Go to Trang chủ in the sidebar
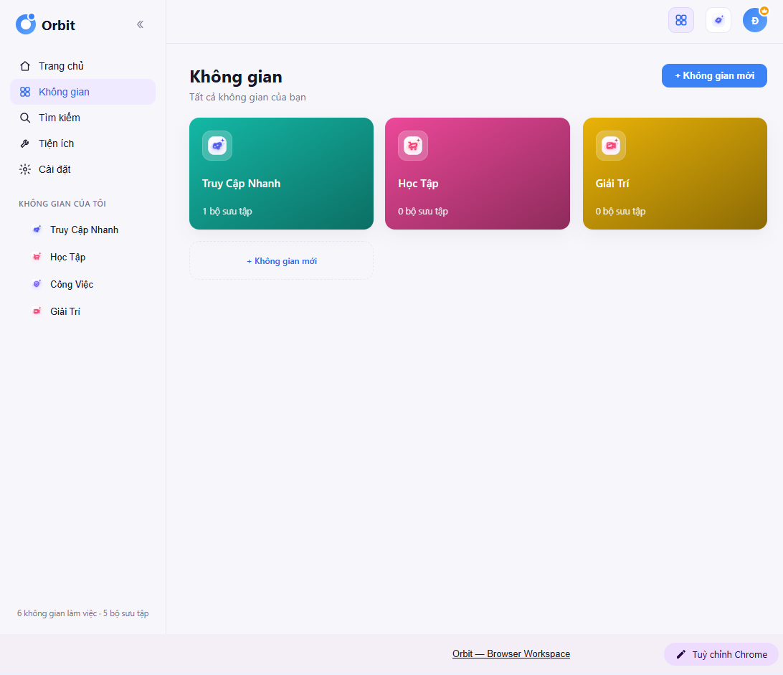783x675 pixels. (83, 66)
